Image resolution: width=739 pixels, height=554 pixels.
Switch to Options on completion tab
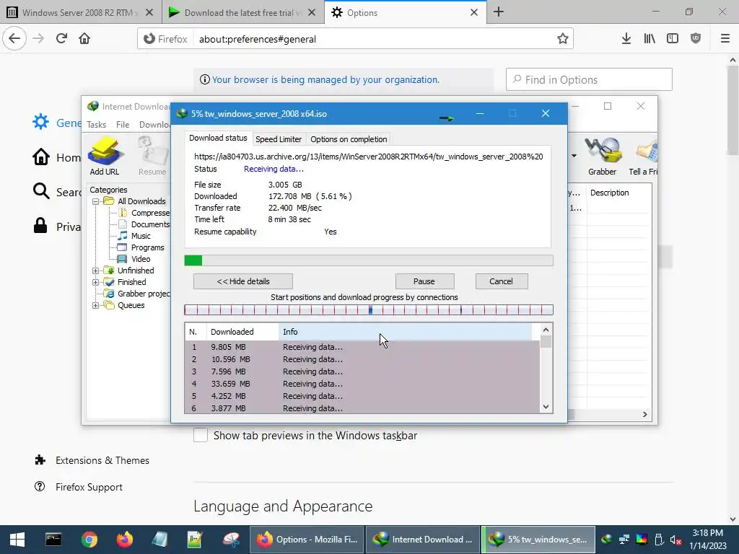[x=349, y=139]
